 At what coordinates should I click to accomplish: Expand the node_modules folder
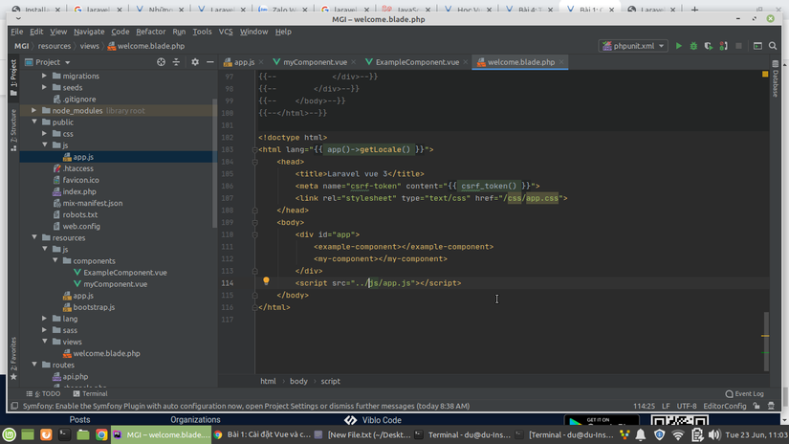(34, 110)
